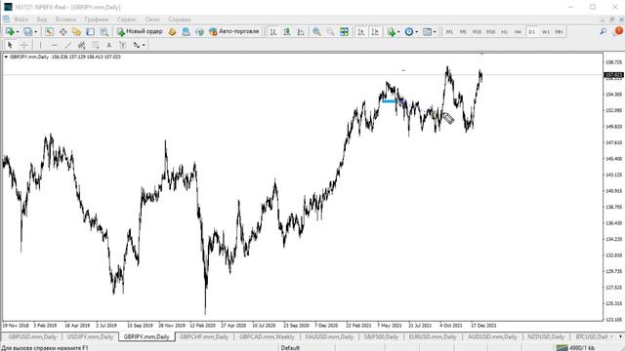Open the search magnifier icon
This screenshot has width=625, height=351.
pos(604,31)
